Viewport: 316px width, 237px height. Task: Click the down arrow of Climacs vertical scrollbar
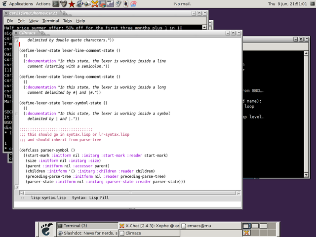[x=17, y=187]
